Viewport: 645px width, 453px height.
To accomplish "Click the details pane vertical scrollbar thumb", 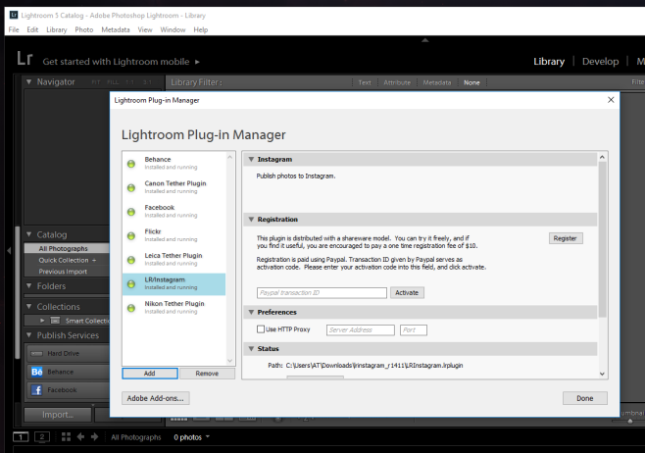I will pos(602,239).
